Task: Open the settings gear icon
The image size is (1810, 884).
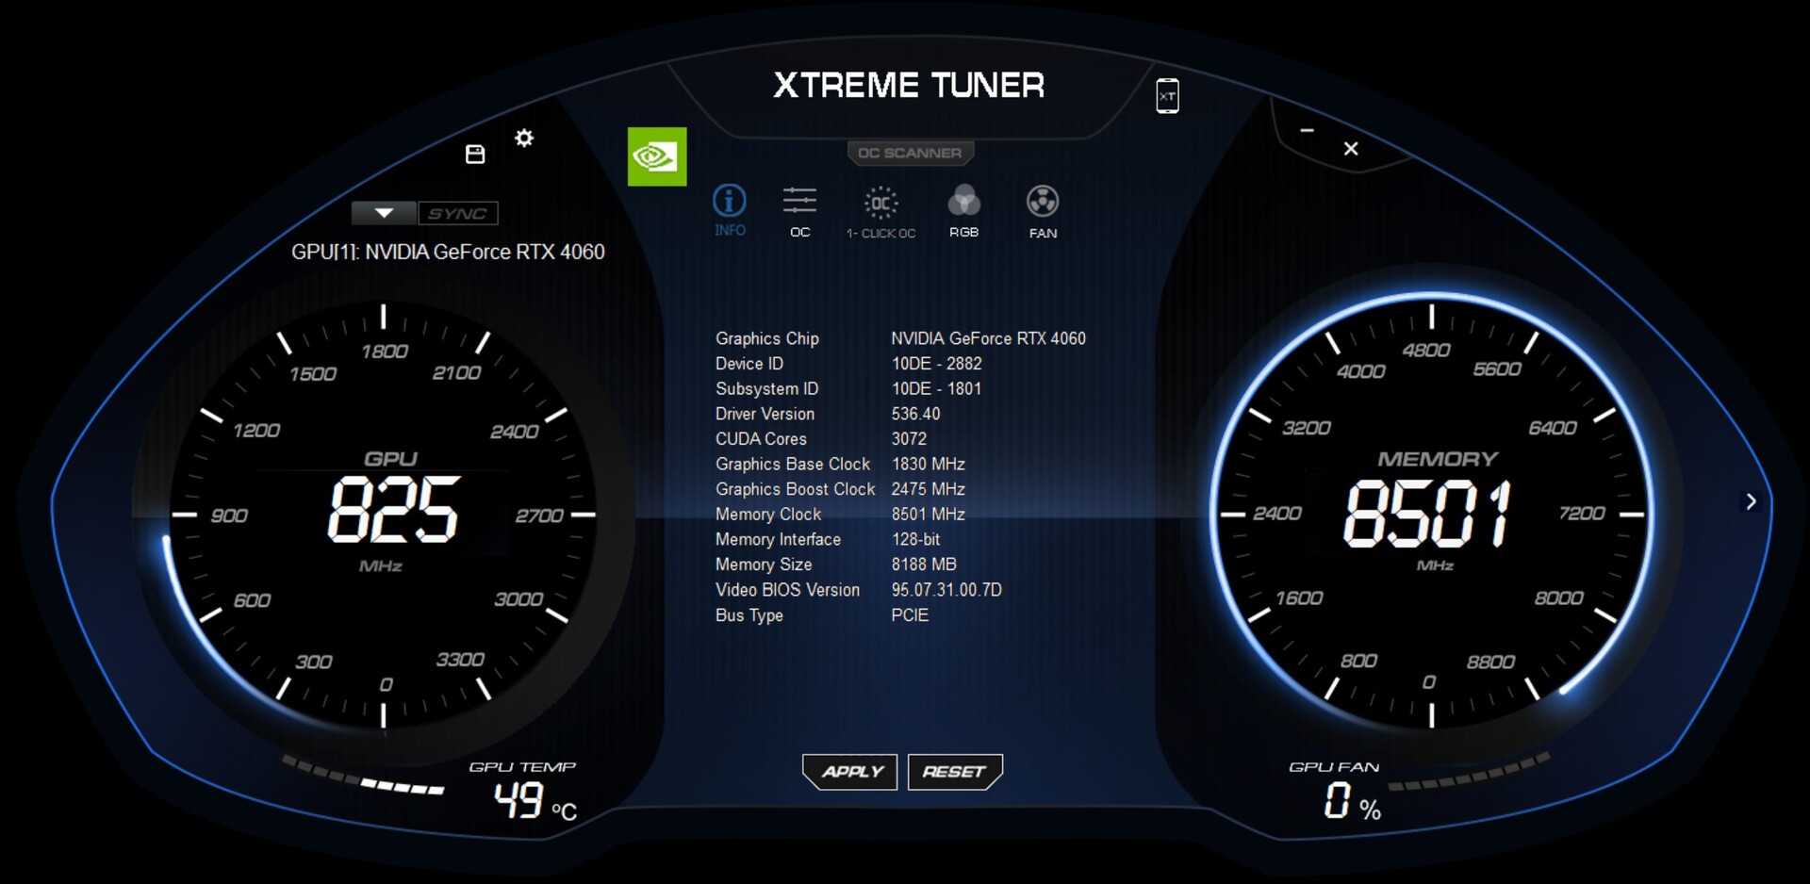Action: click(524, 139)
